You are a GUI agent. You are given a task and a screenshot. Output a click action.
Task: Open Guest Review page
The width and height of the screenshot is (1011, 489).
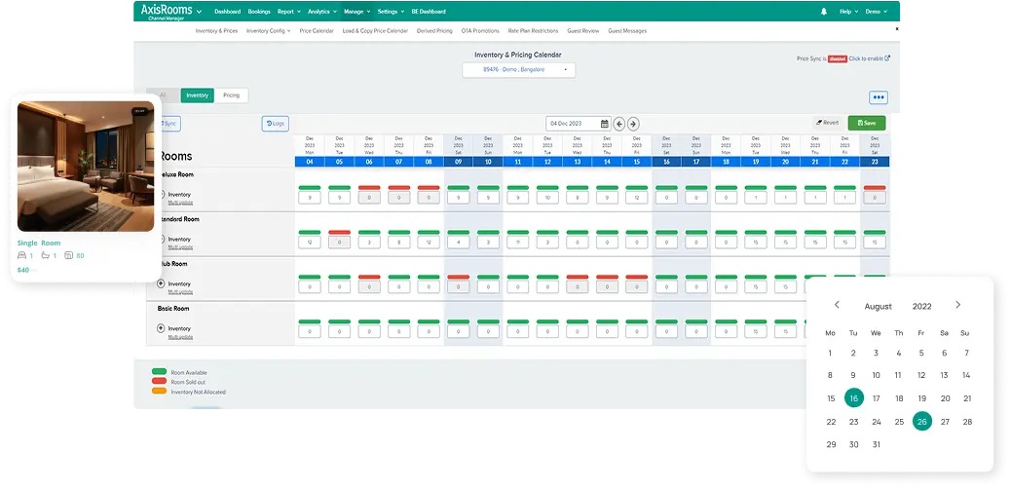click(582, 30)
